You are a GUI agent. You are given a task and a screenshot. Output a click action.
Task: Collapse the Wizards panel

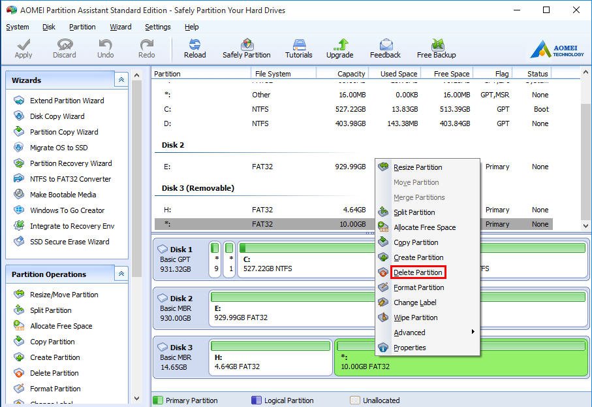click(x=120, y=79)
